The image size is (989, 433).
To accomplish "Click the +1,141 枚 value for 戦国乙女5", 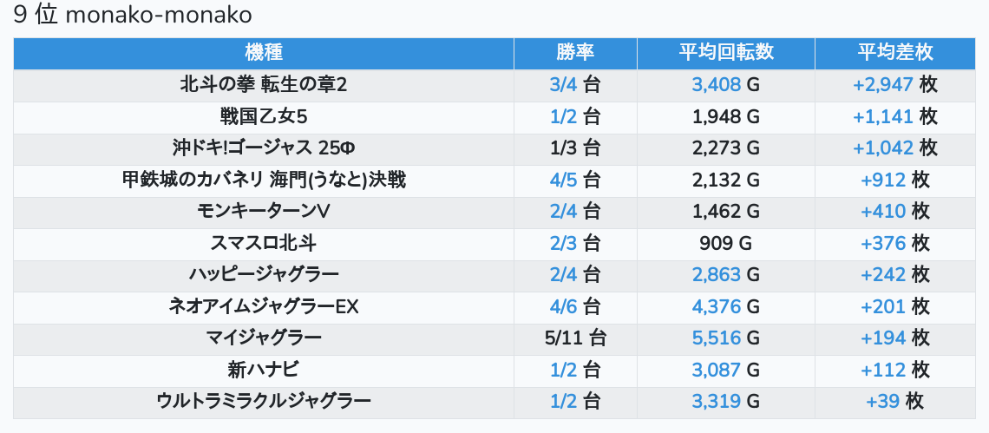I will 895,117.
